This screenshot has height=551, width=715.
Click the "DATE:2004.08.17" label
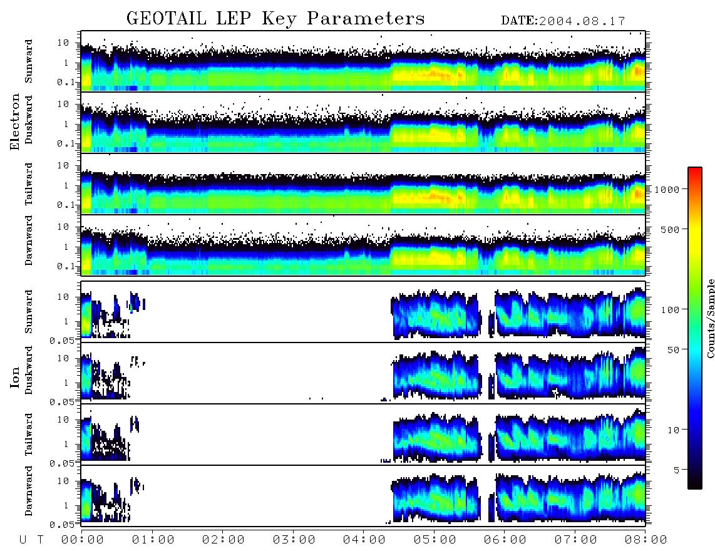tap(563, 21)
